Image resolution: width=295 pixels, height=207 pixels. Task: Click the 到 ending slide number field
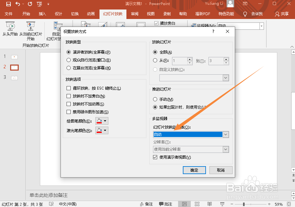click(x=216, y=61)
